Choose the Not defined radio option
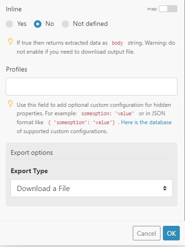This screenshot has height=247, width=185. 65,24
